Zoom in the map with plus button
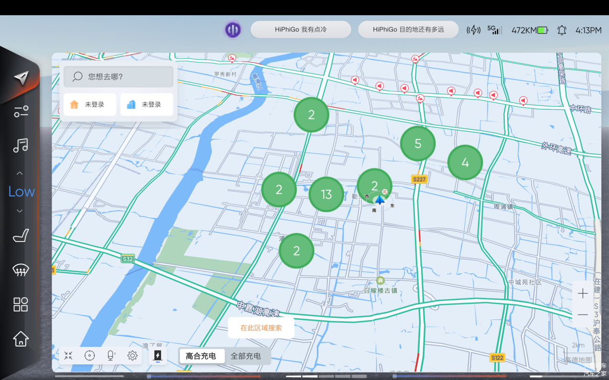 click(x=582, y=293)
